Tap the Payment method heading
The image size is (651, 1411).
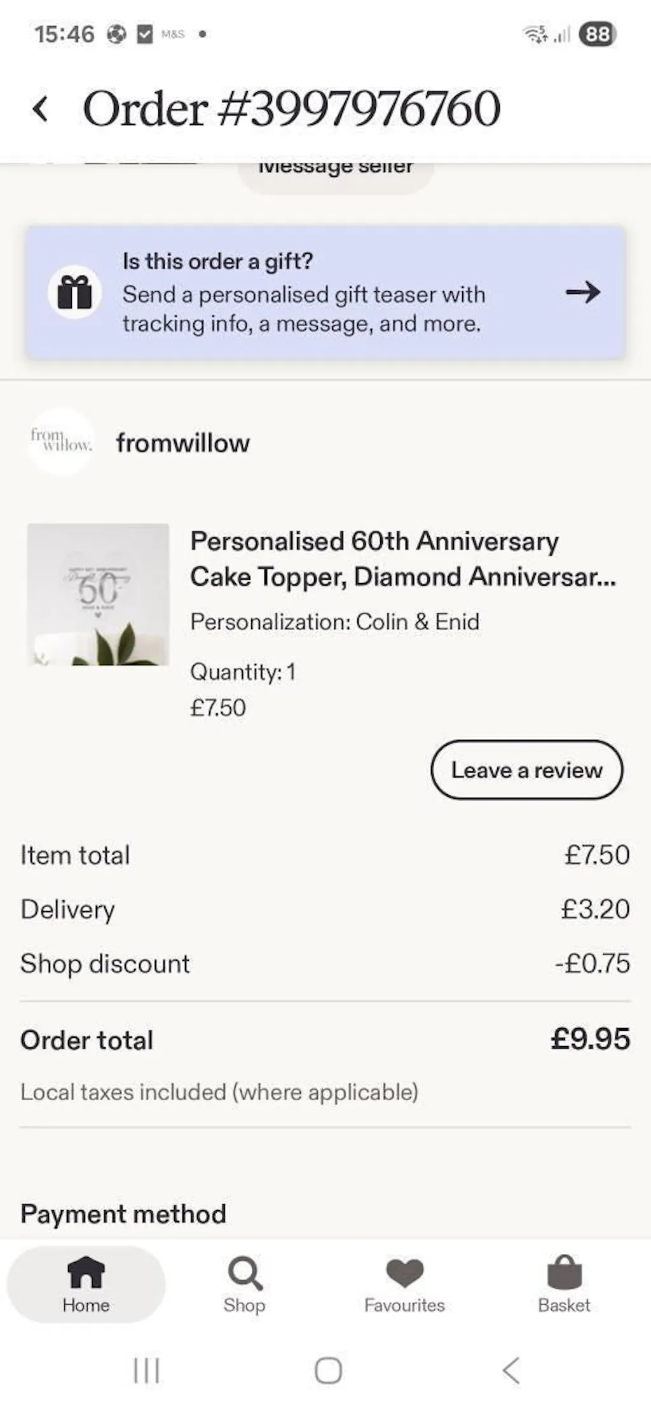123,1214
